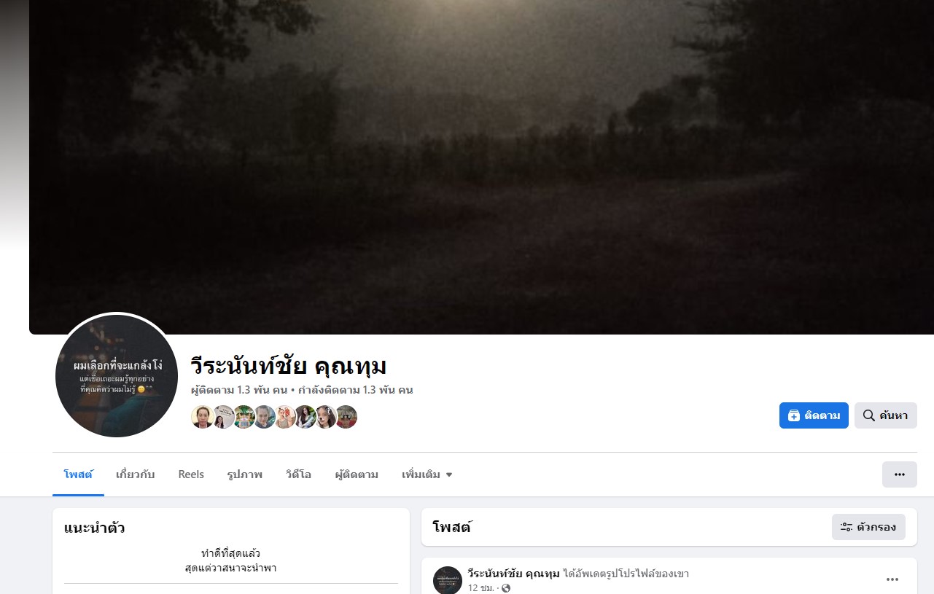The image size is (934, 594).
Task: Expand the เพิ่มเติม dropdown tab
Action: click(427, 474)
